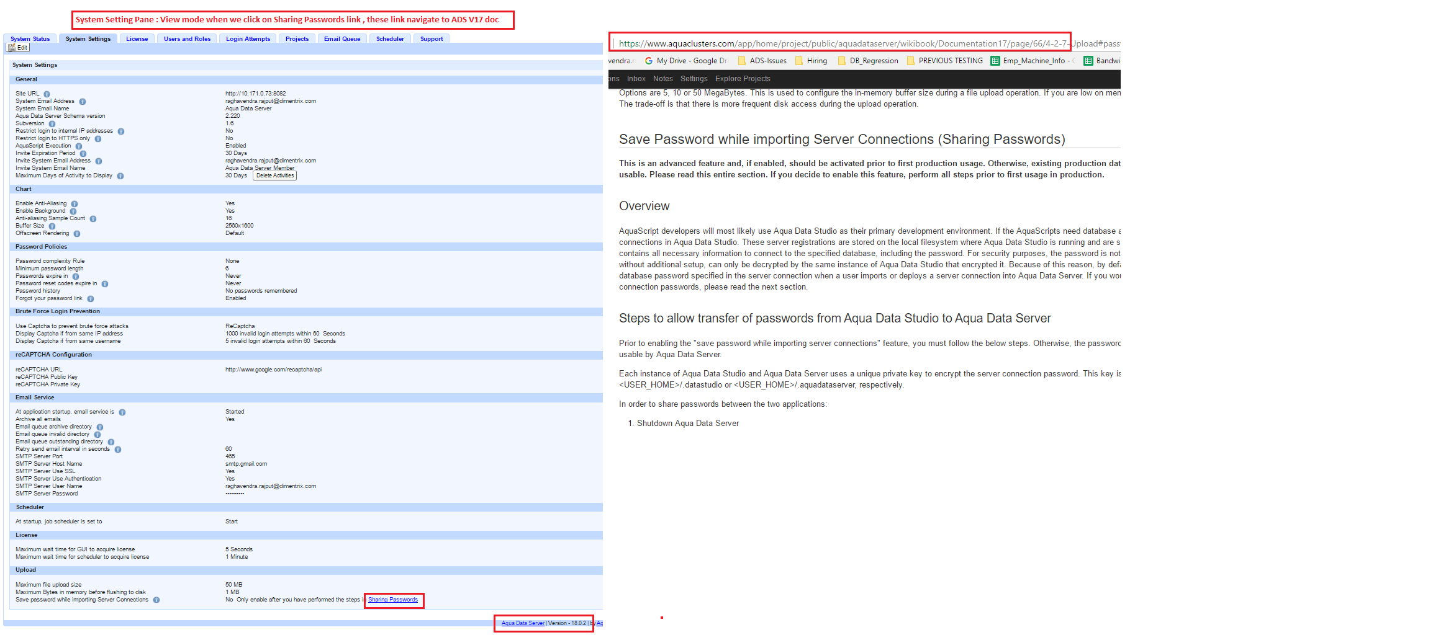This screenshot has width=1433, height=635.
Task: Select the System Settings tab
Action: (x=88, y=38)
